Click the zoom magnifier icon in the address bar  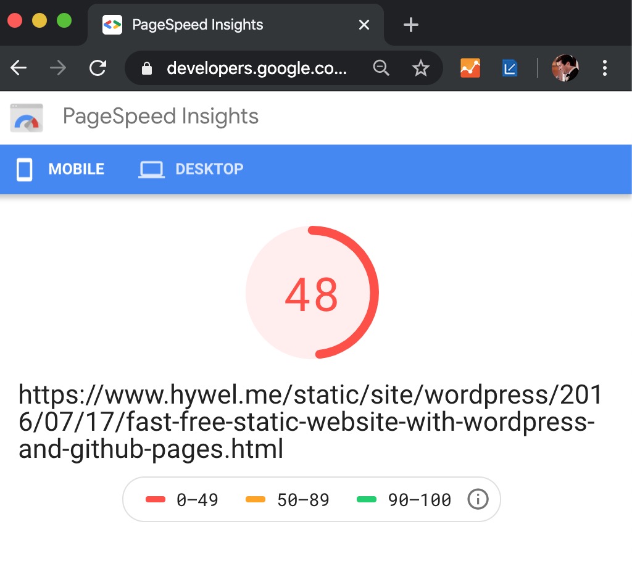381,68
